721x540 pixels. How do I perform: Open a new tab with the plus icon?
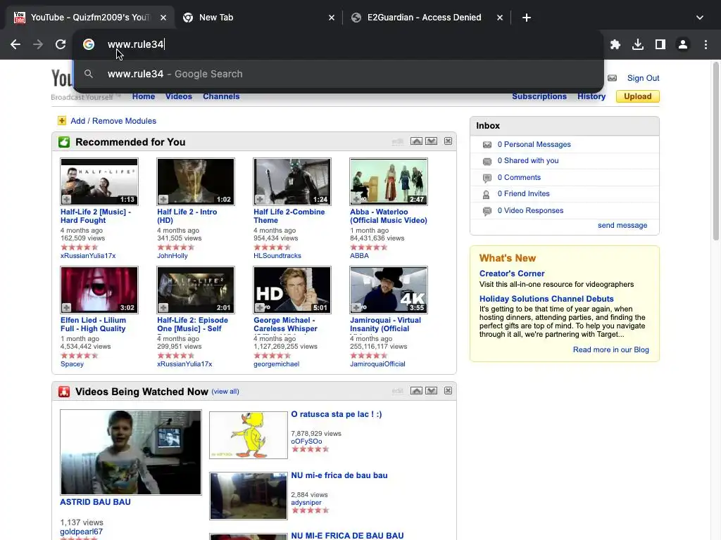[x=527, y=18]
